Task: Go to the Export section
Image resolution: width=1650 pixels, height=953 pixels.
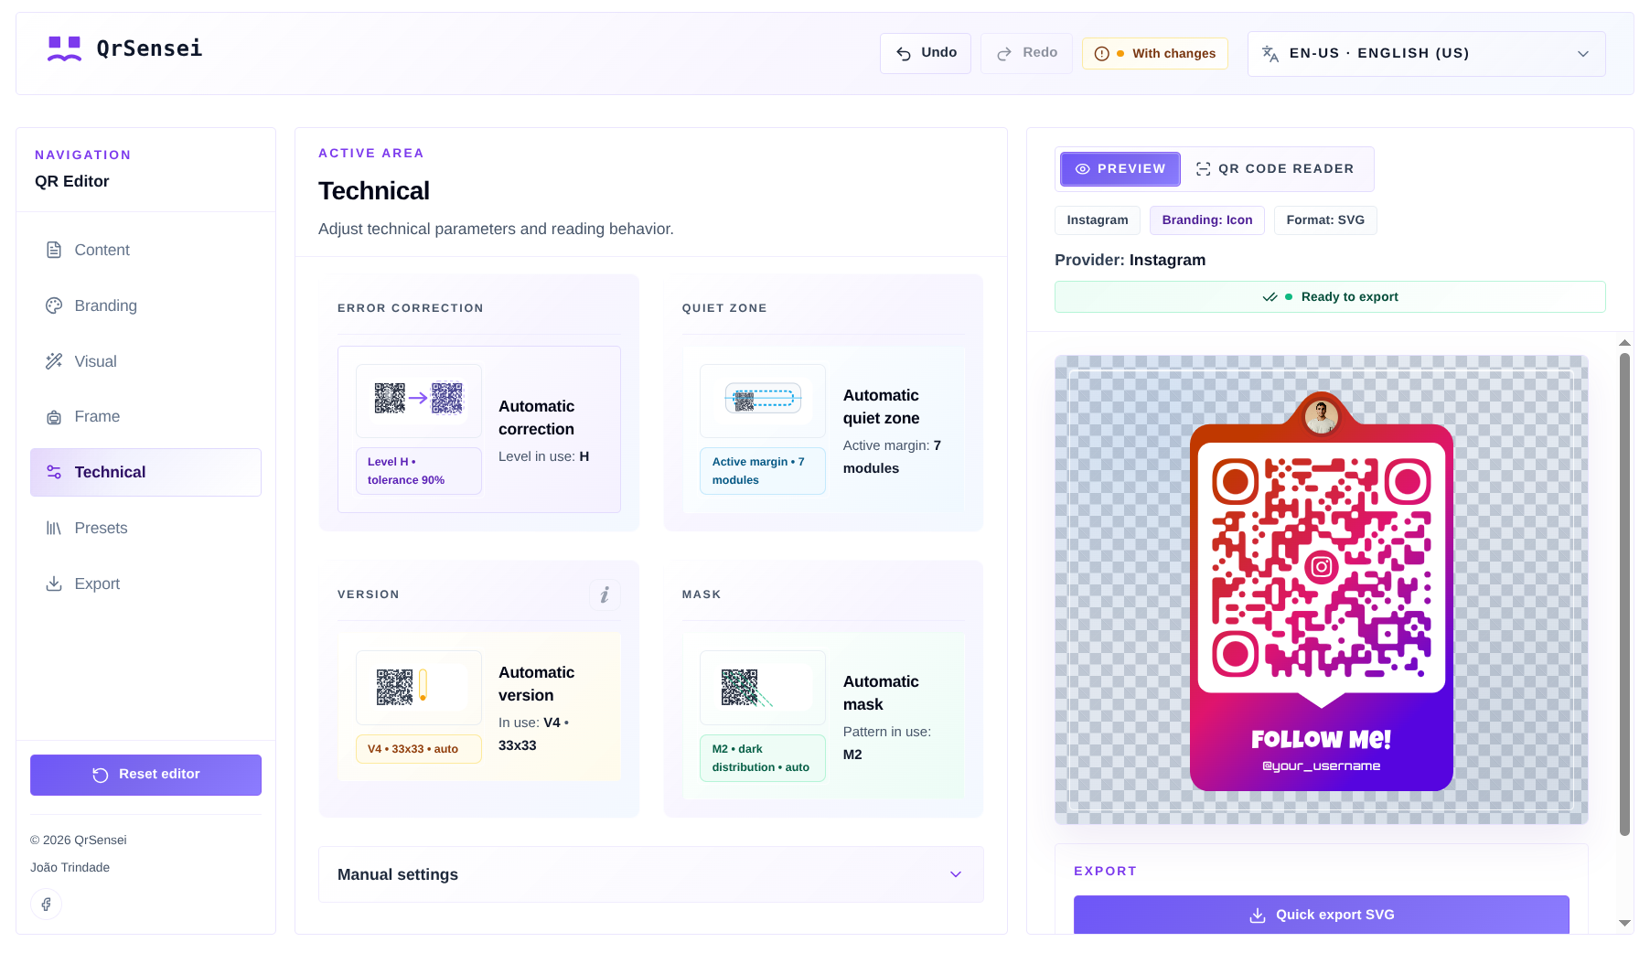Action: (x=145, y=584)
